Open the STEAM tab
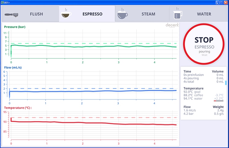This screenshot has width=229, height=148. pos(142,14)
